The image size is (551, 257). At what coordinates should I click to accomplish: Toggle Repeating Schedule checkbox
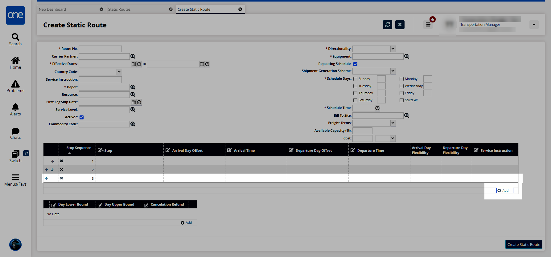355,64
